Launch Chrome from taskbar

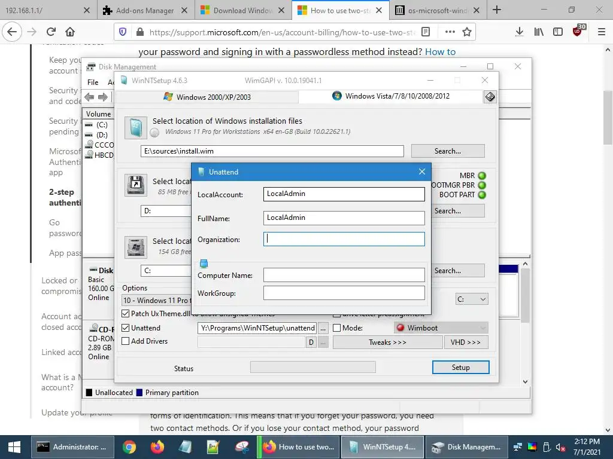tap(129, 447)
